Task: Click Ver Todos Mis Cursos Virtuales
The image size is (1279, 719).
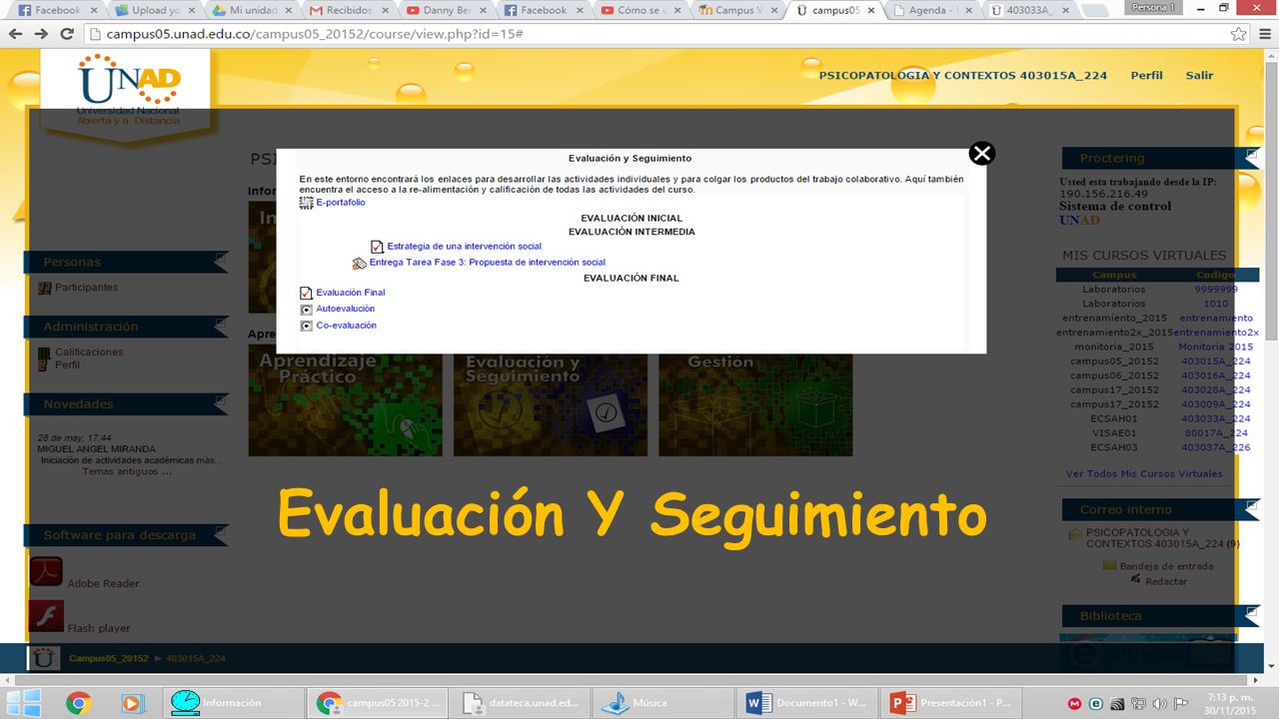Action: coord(1144,473)
